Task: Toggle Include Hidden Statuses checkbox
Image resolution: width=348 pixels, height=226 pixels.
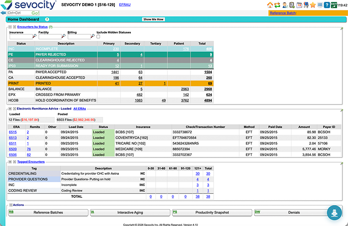Action: (98, 37)
